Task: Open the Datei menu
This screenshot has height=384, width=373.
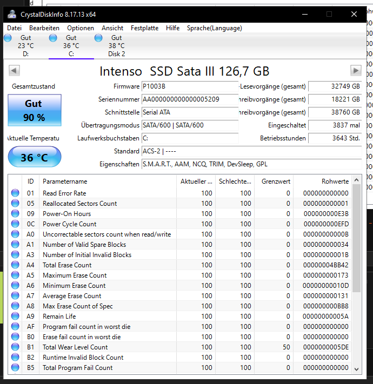Action: pos(14,28)
